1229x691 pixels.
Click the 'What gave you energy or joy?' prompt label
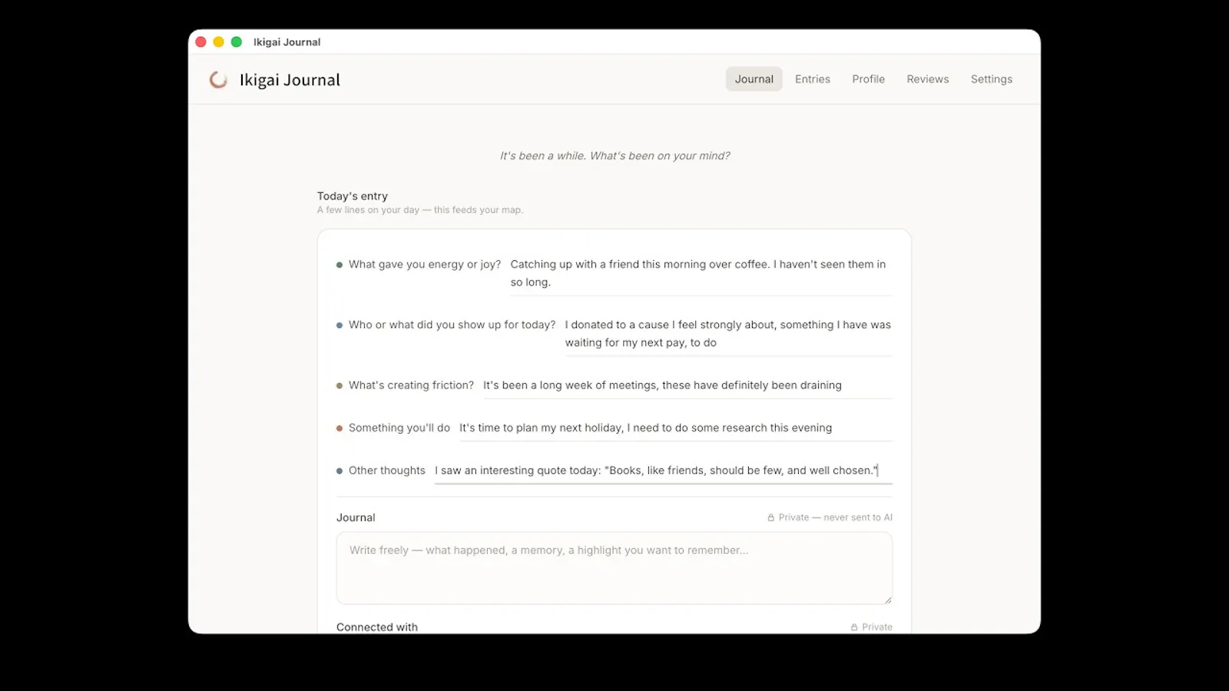[425, 264]
